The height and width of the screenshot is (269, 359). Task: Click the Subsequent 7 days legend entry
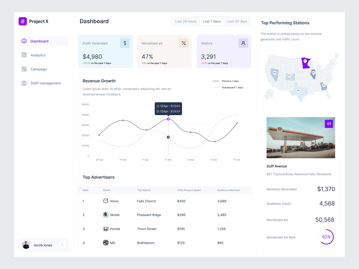pyautogui.click(x=228, y=88)
